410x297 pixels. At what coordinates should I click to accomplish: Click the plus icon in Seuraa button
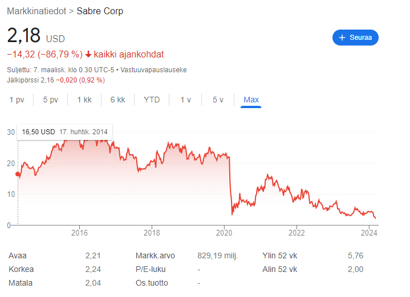342,38
